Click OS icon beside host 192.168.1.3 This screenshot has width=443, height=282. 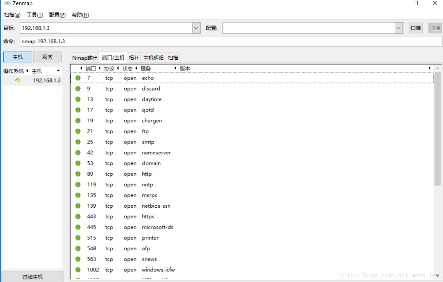(x=17, y=80)
